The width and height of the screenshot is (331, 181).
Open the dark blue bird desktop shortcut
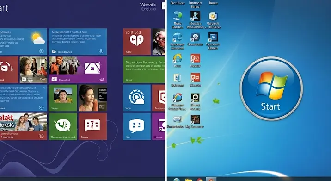coord(213,41)
